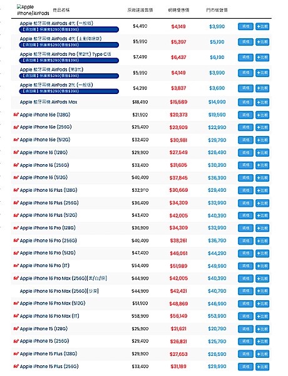Click add-on offer banner under AirPods Pro (第2代)

click(69, 60)
